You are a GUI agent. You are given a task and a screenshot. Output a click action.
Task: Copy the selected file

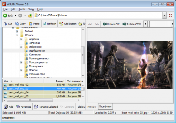click(20, 24)
